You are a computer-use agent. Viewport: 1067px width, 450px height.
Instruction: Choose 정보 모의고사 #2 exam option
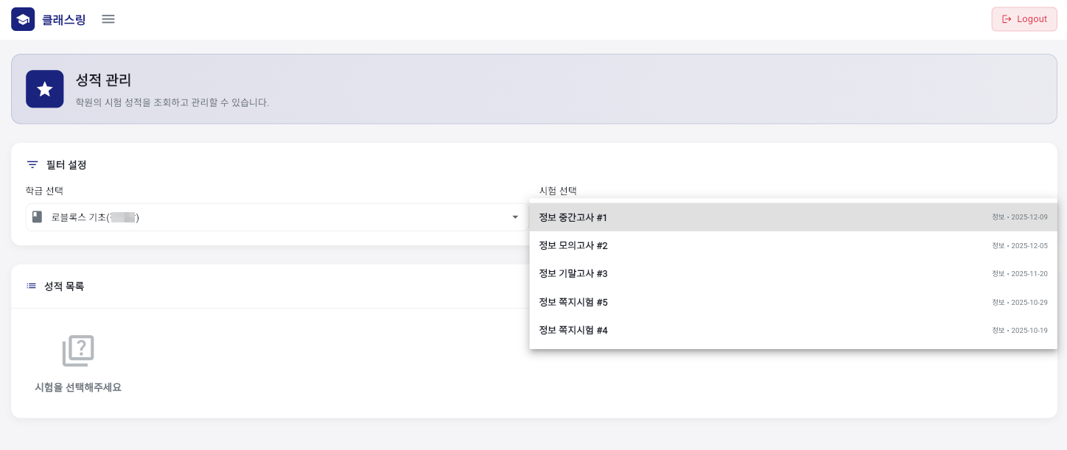[x=573, y=245]
